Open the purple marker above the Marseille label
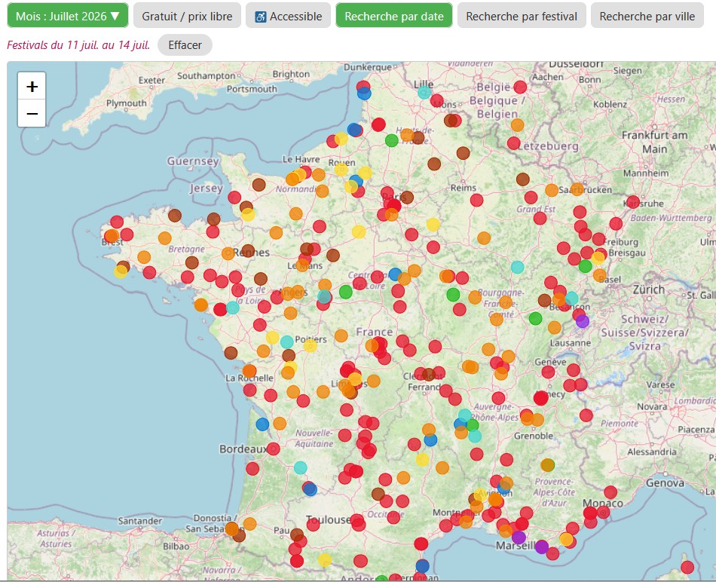 519,537
